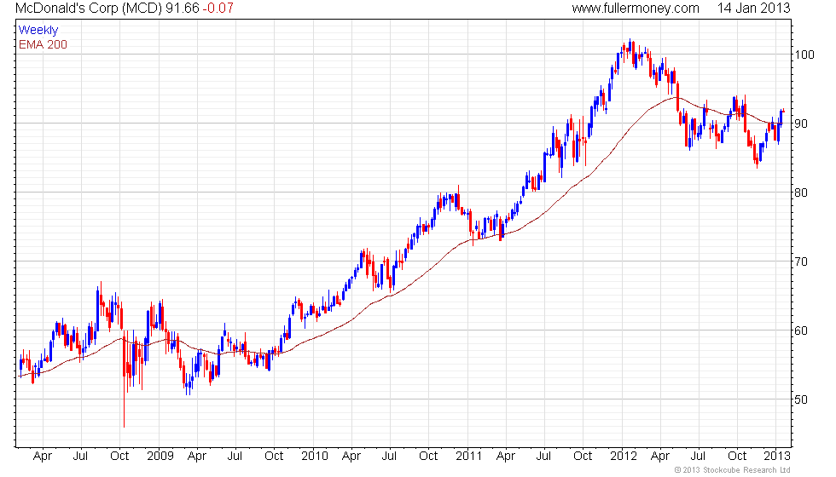
Task: Click the -0.07 price change value
Action: click(218, 9)
